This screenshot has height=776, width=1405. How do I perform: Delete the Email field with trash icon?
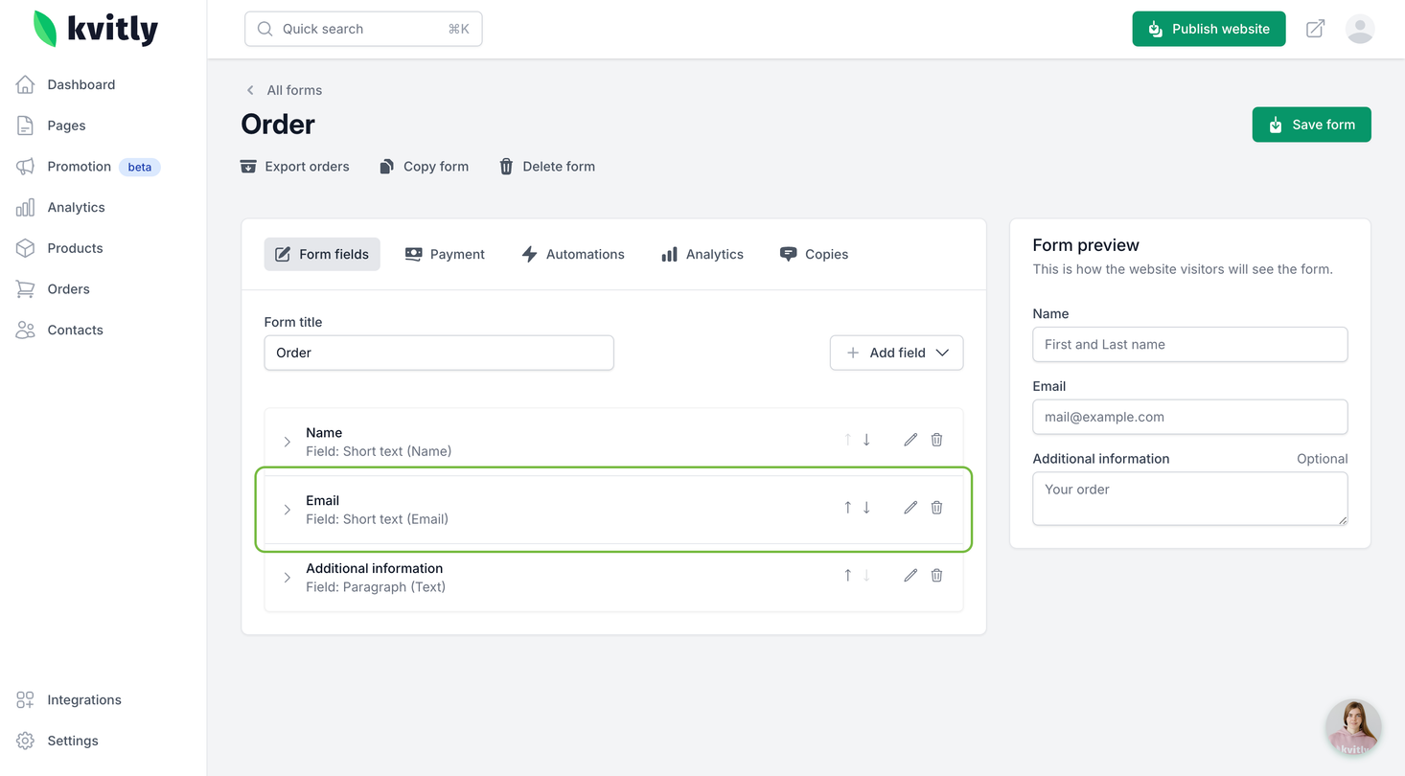[x=937, y=508]
